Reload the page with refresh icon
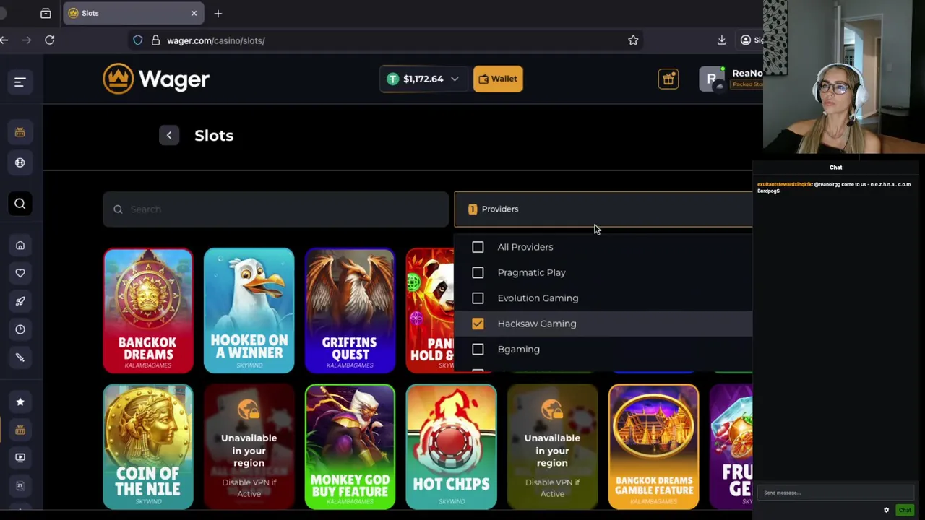 click(x=50, y=40)
